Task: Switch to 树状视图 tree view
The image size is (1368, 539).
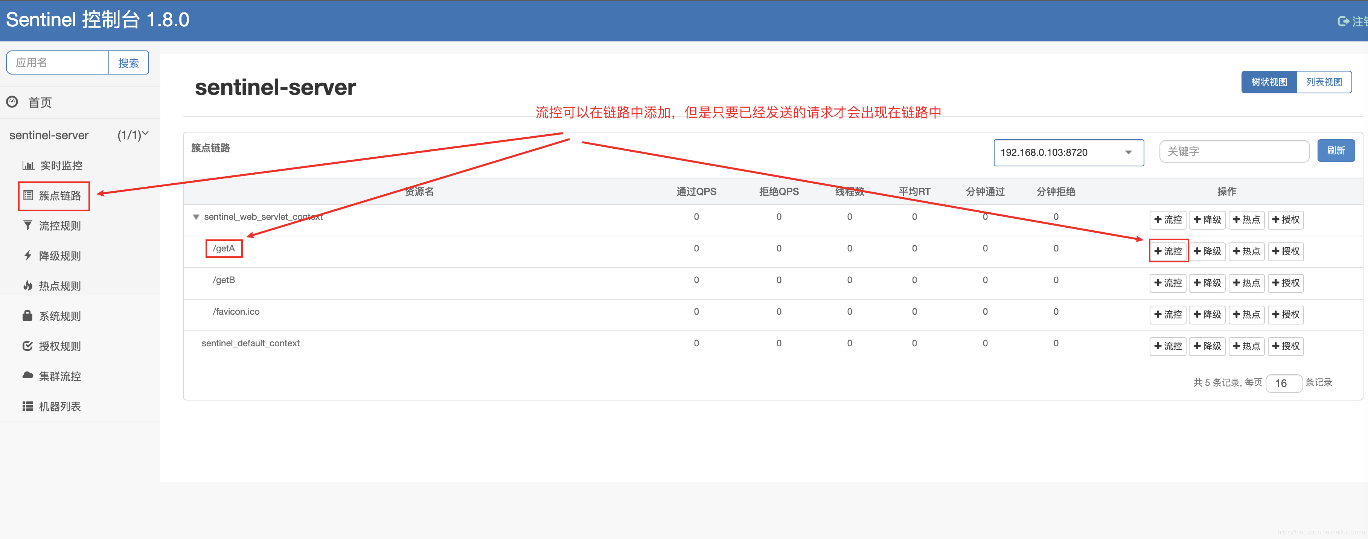Action: point(1269,82)
